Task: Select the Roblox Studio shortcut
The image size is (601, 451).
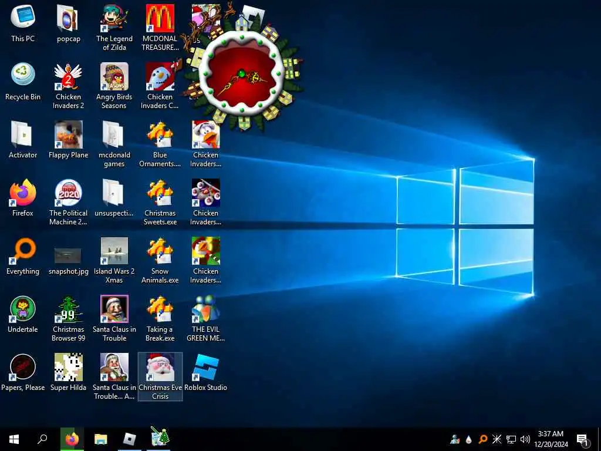Action: coord(206,373)
